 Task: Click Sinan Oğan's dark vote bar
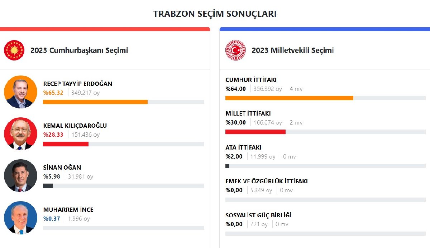pyautogui.click(x=48, y=186)
